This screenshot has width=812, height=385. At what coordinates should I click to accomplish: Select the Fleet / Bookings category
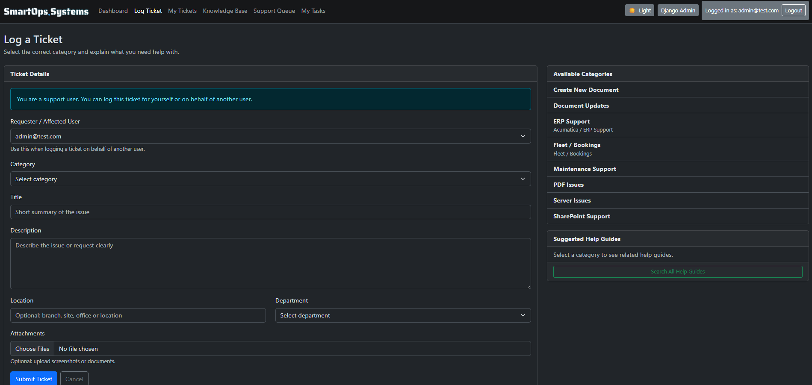click(678, 149)
